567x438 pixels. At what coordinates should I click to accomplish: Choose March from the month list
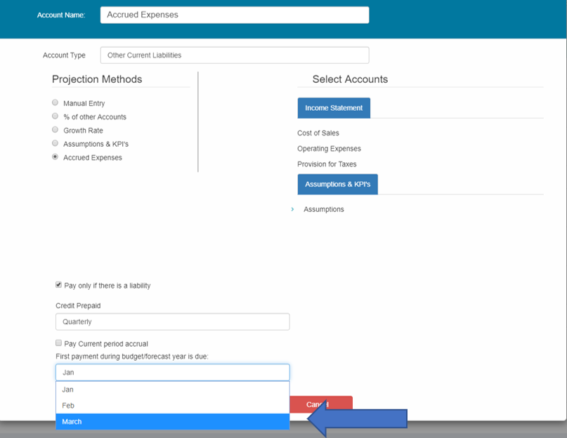[x=172, y=422]
